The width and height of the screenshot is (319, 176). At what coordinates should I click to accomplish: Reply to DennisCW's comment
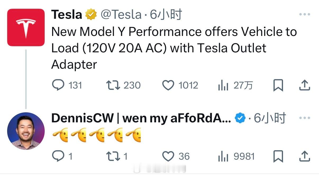[x=57, y=156]
